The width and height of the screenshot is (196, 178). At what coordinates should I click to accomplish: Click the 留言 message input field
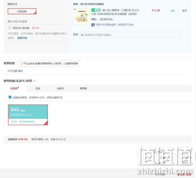pos(130,35)
